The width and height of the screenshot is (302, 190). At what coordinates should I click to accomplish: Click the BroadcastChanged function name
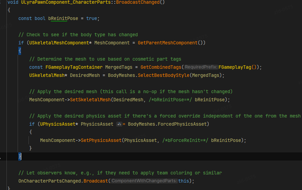click(x=138, y=2)
